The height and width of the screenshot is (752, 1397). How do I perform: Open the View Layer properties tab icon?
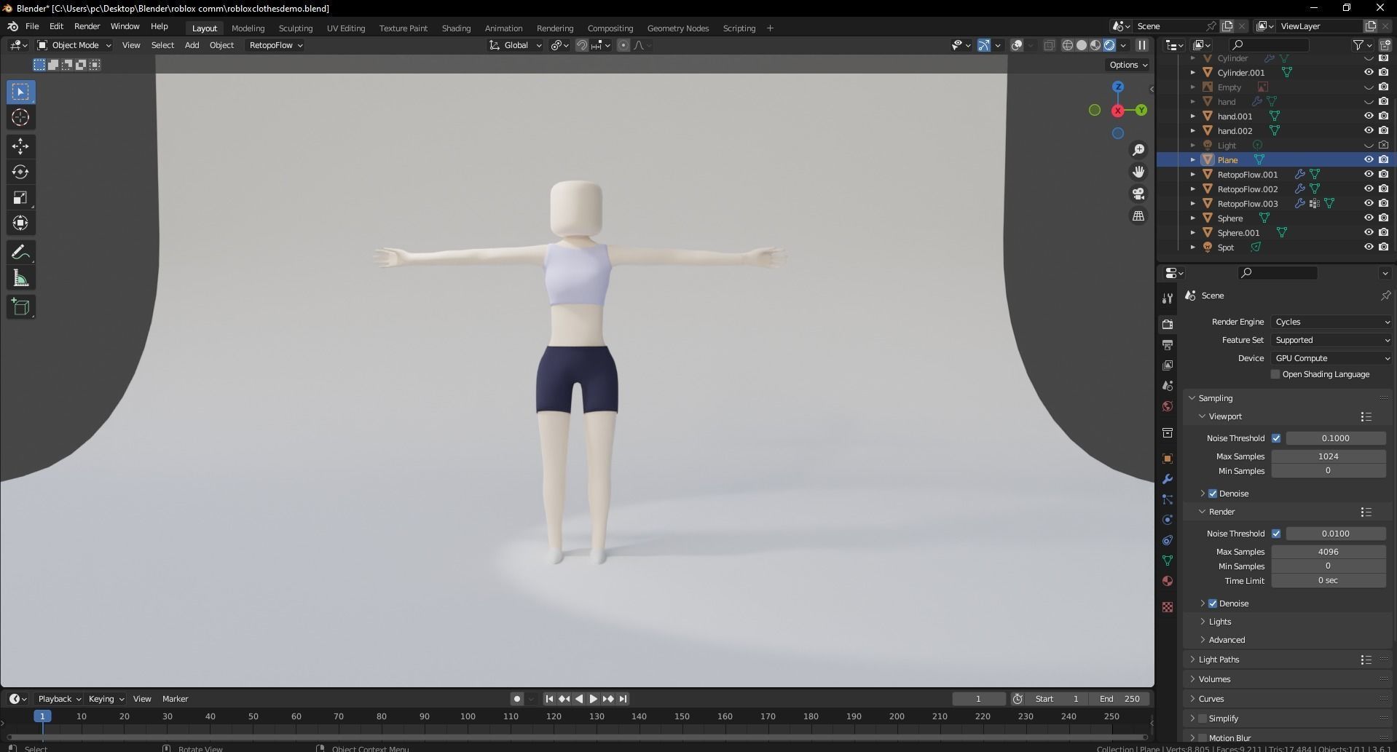pos(1168,365)
